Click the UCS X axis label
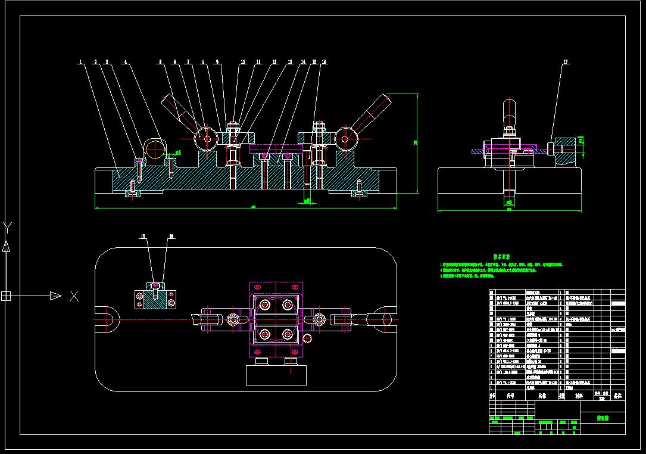The height and width of the screenshot is (454, 646). click(74, 296)
